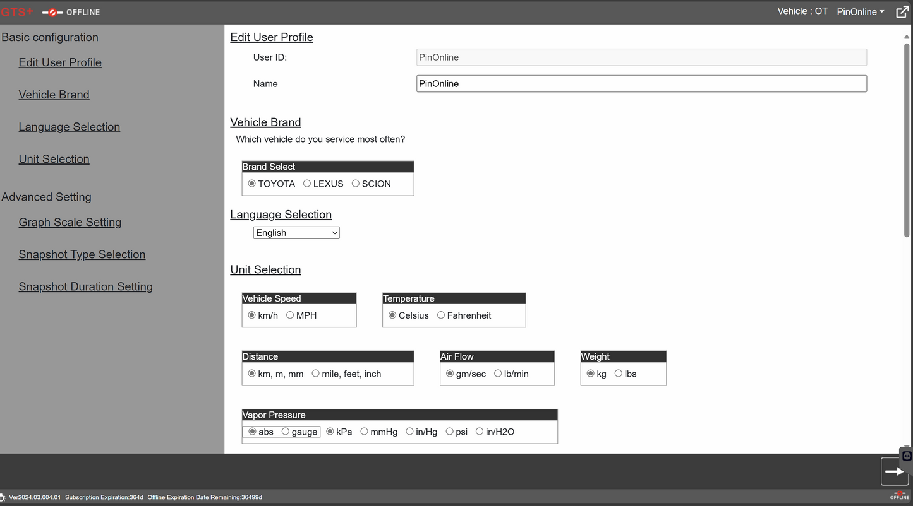
Task: Click the TeamViewer side panel icon
Action: [x=907, y=456]
